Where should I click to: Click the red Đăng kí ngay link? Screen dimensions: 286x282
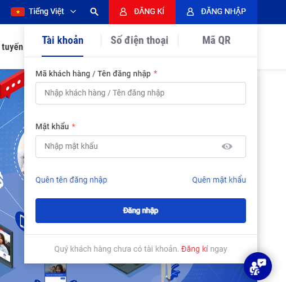pos(194,249)
